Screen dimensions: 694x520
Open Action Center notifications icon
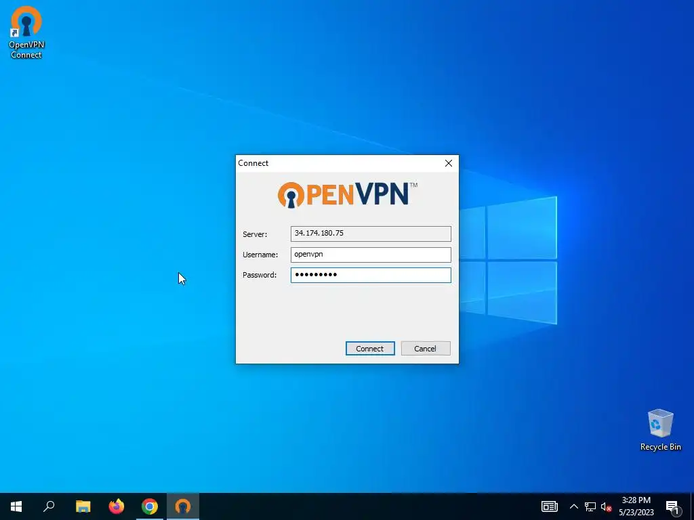pos(672,506)
